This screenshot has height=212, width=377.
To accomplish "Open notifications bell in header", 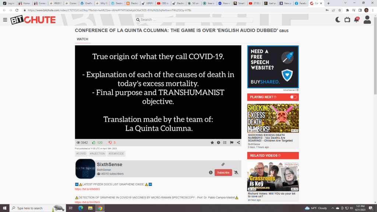I will (x=356, y=20).
